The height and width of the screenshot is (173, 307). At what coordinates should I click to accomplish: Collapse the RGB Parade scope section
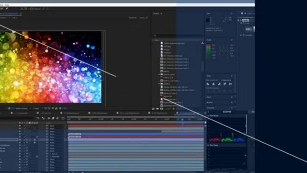click(208, 116)
